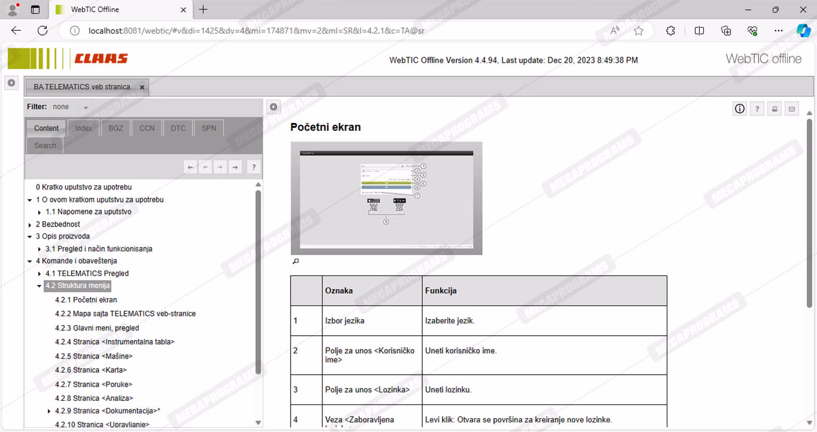
Task: Expand 4.2.9 Stranica Dokumentacija node
Action: coord(49,411)
